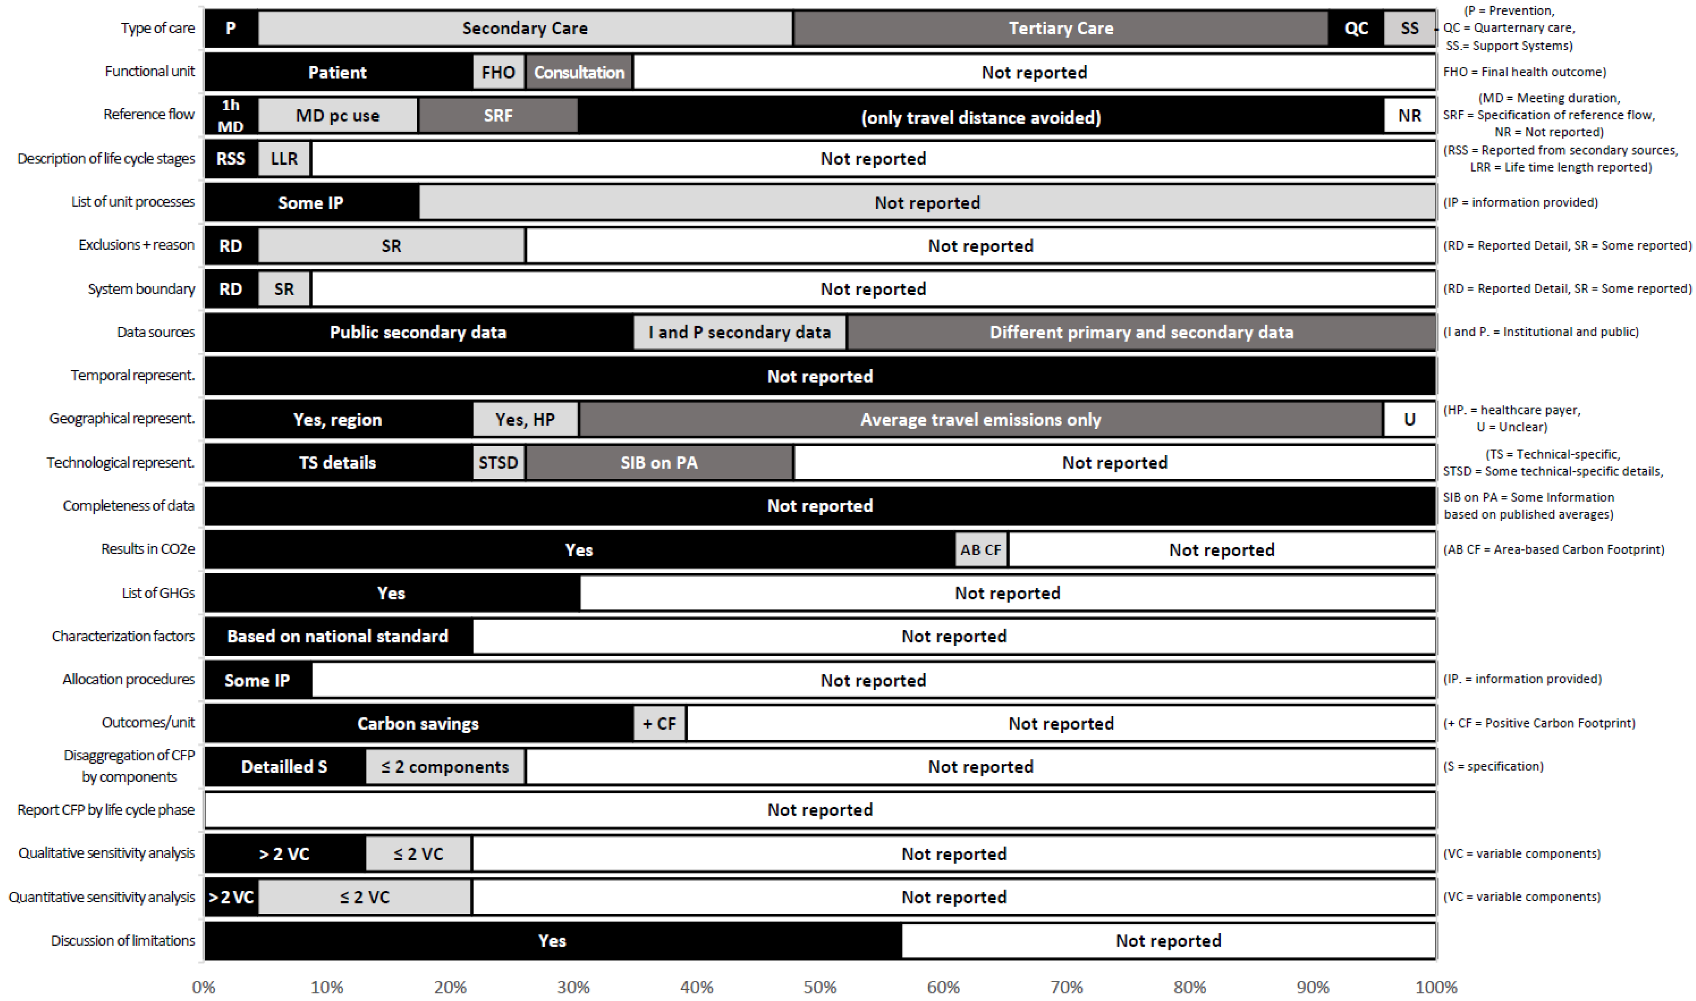The width and height of the screenshot is (1696, 1001).
Task: Select the 'STSD' segment
Action: click(x=498, y=462)
